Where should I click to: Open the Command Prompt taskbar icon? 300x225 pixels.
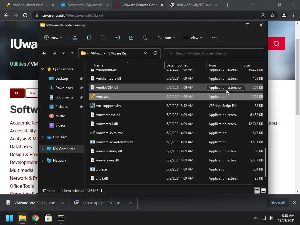(x=61, y=218)
